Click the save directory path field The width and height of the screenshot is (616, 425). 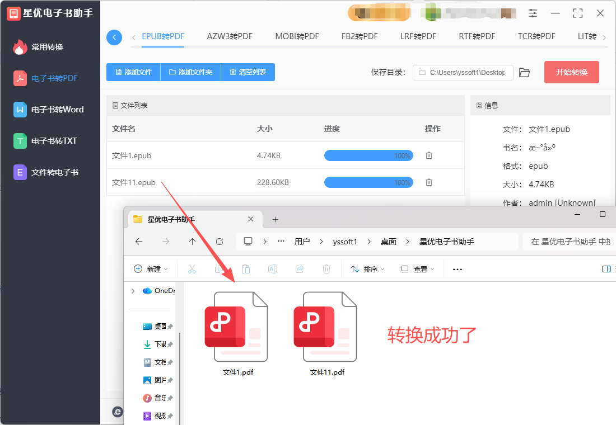[463, 73]
